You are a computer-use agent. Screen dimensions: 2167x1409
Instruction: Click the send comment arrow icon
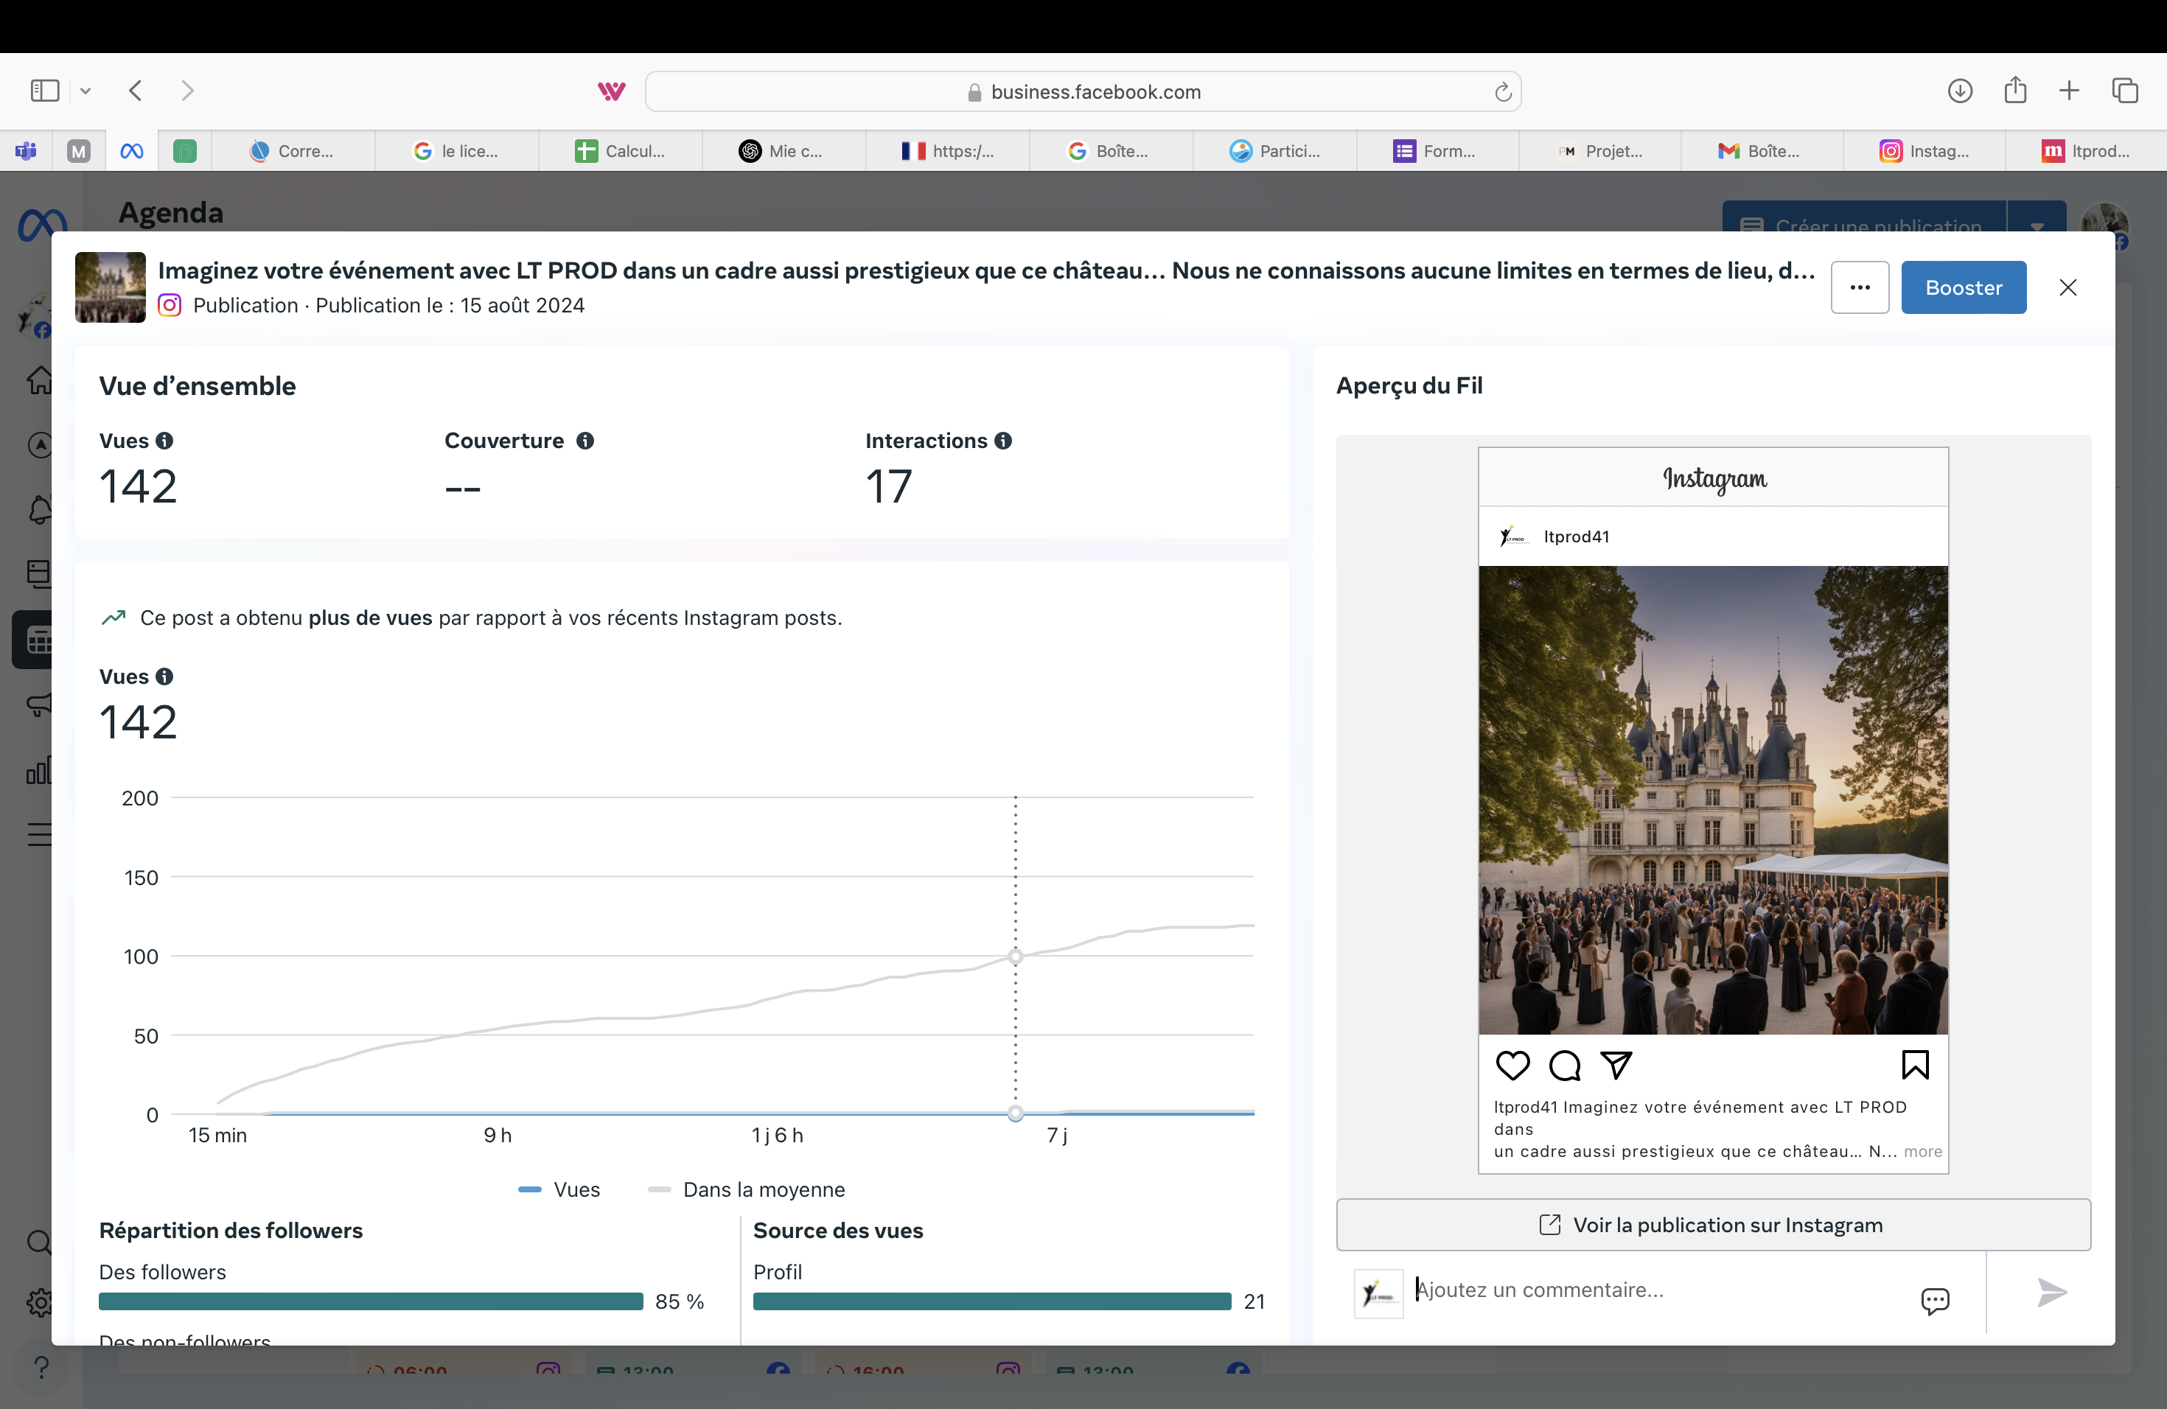pyautogui.click(x=2051, y=1293)
